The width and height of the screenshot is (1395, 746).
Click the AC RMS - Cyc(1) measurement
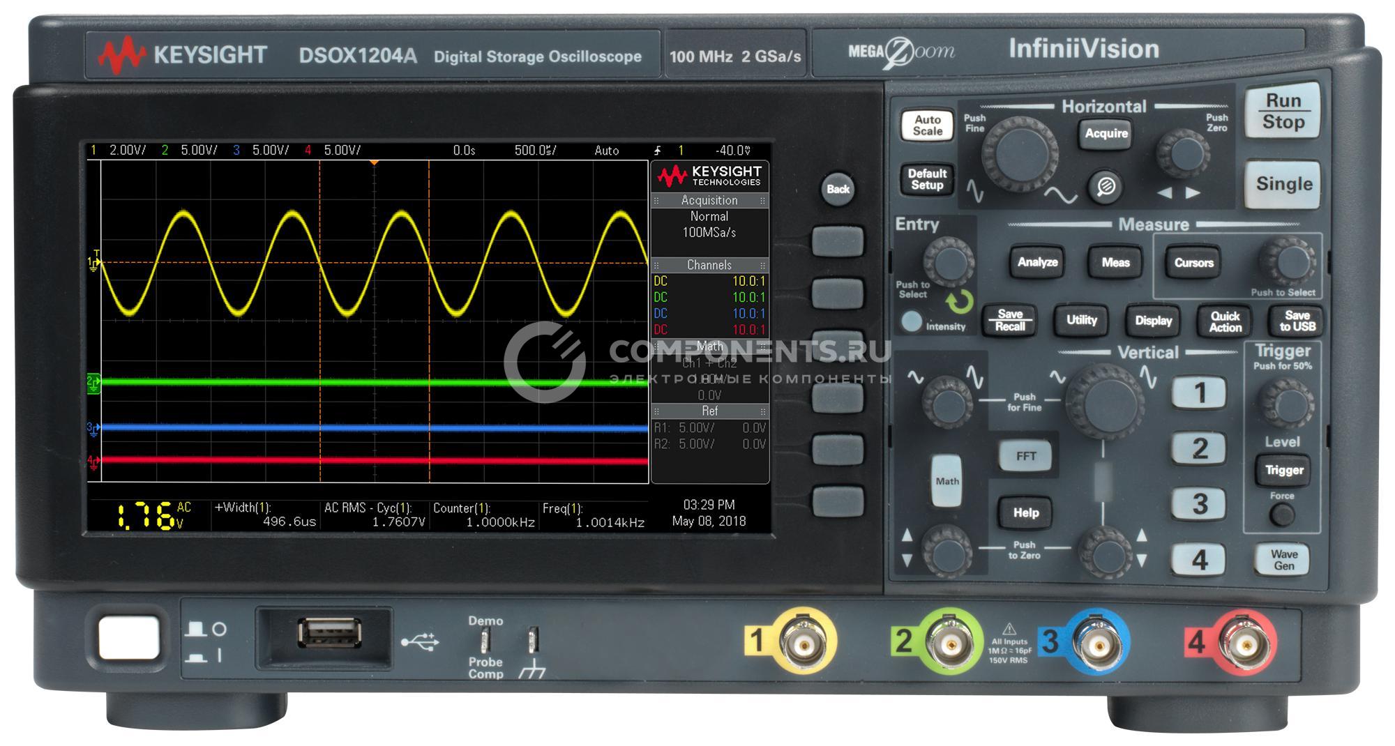click(375, 515)
